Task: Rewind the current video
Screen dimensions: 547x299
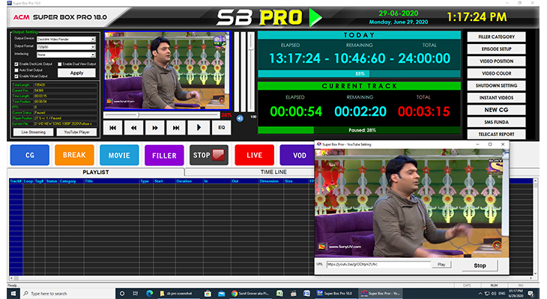Action: pos(135,128)
